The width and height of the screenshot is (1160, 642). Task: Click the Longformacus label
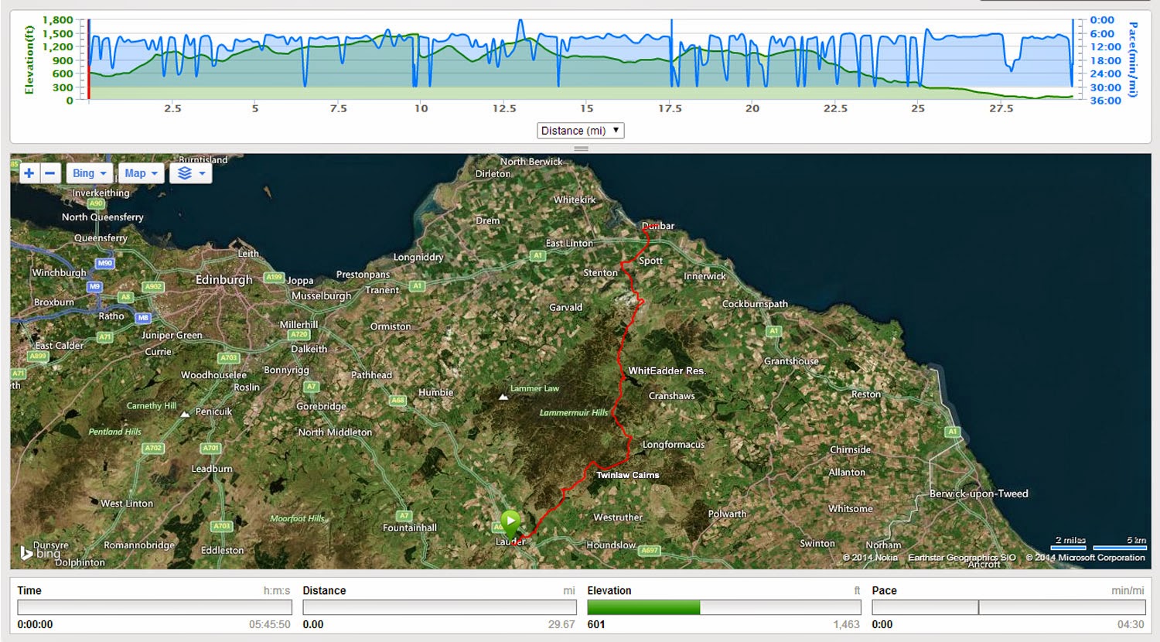pyautogui.click(x=674, y=445)
